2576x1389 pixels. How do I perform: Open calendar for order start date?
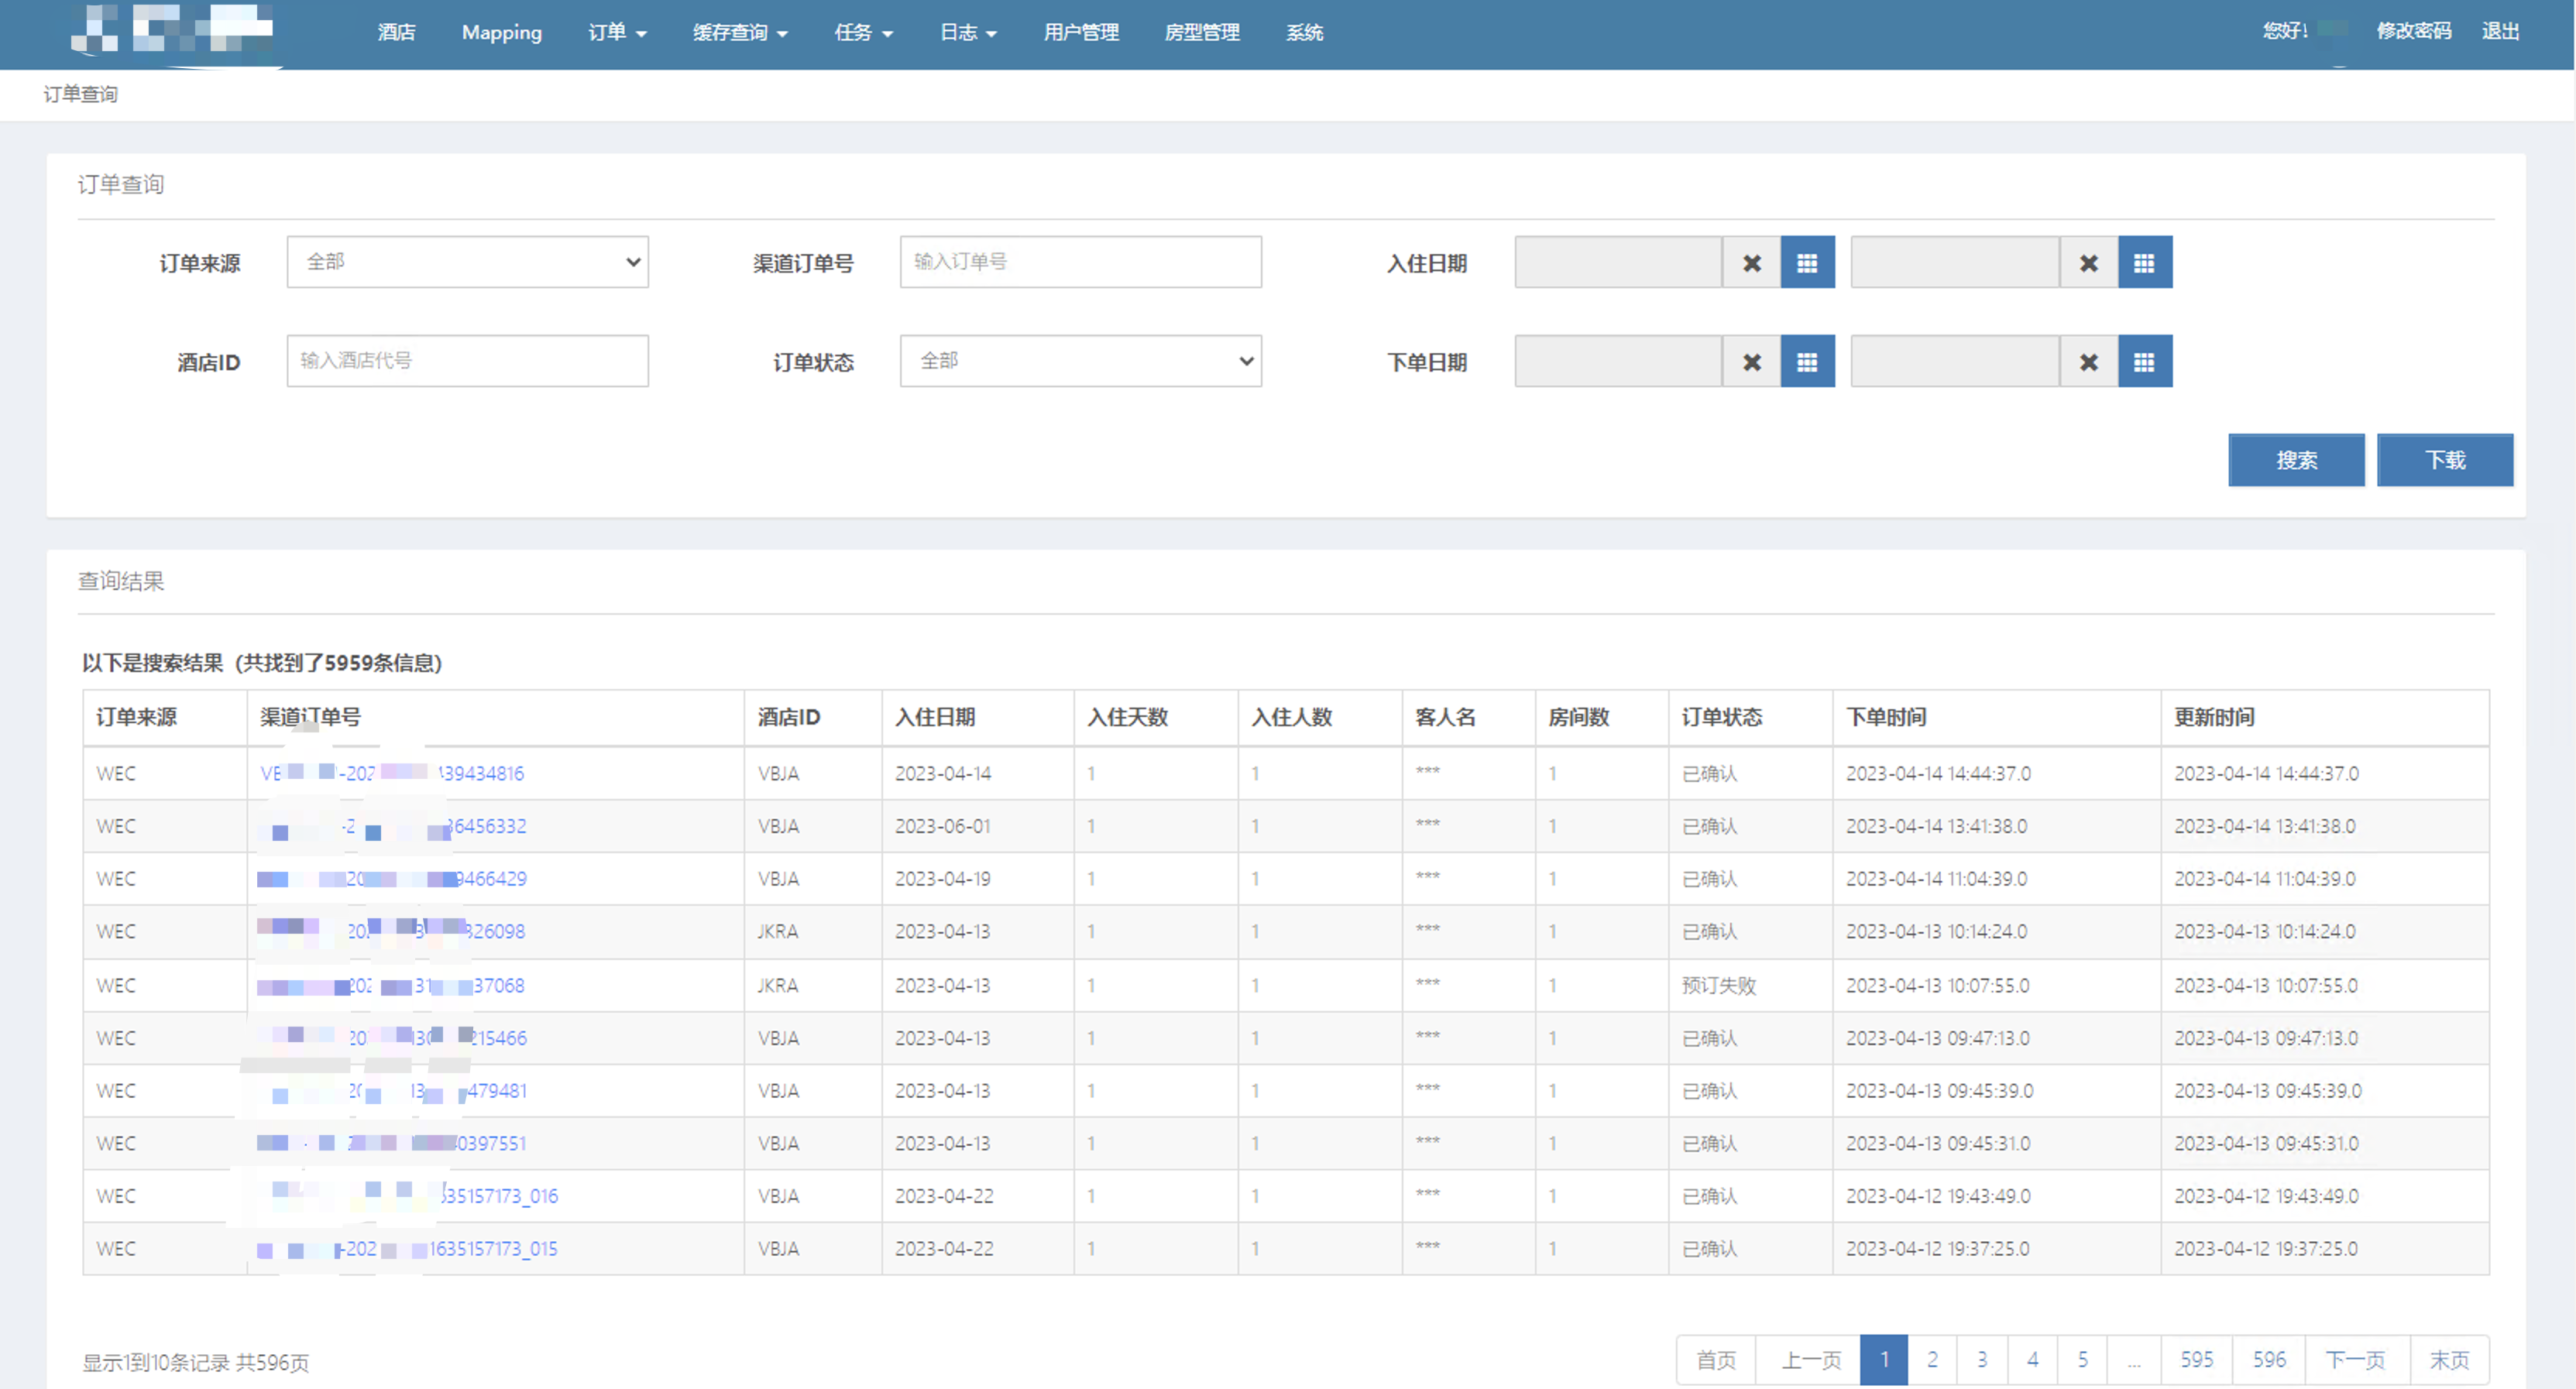[1807, 362]
